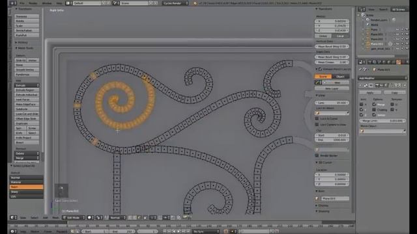Screen dimensions: 417x234
Task: Enable Lock Camera to View checkbox
Action: (317, 124)
